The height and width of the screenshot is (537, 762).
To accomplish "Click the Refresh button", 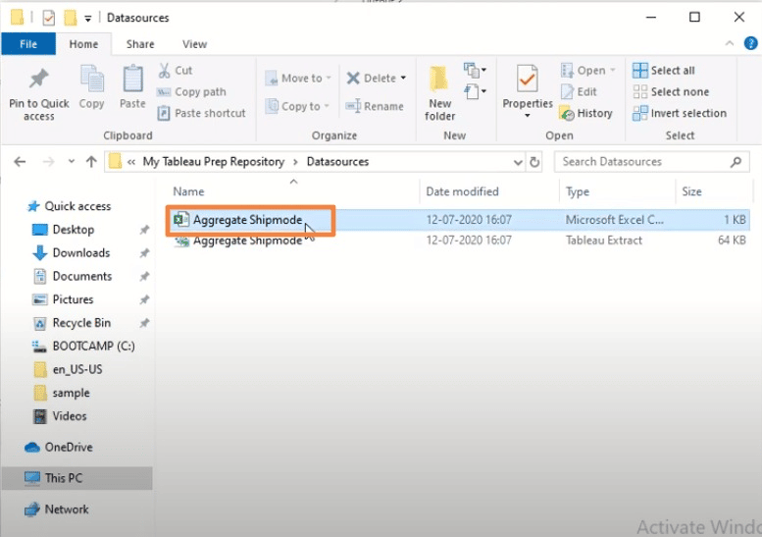I will pyautogui.click(x=534, y=162).
